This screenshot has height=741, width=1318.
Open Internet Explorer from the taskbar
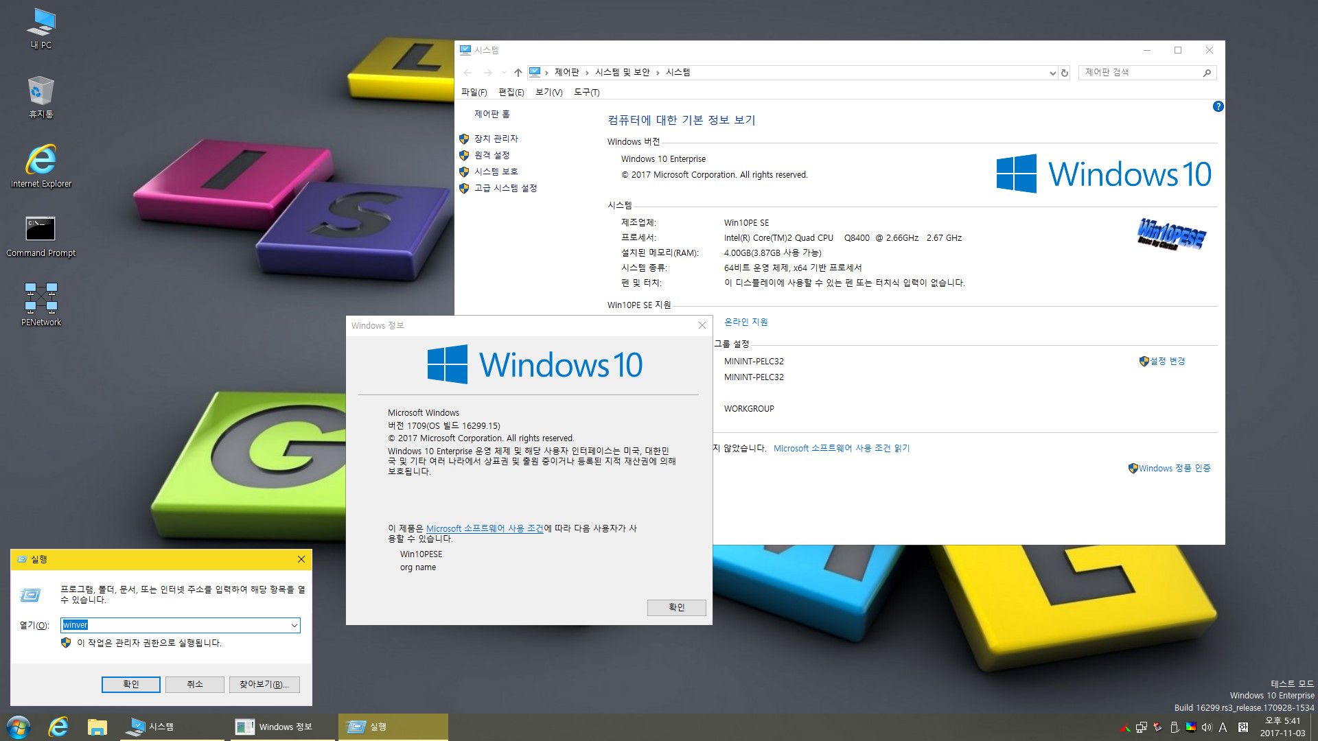(58, 727)
